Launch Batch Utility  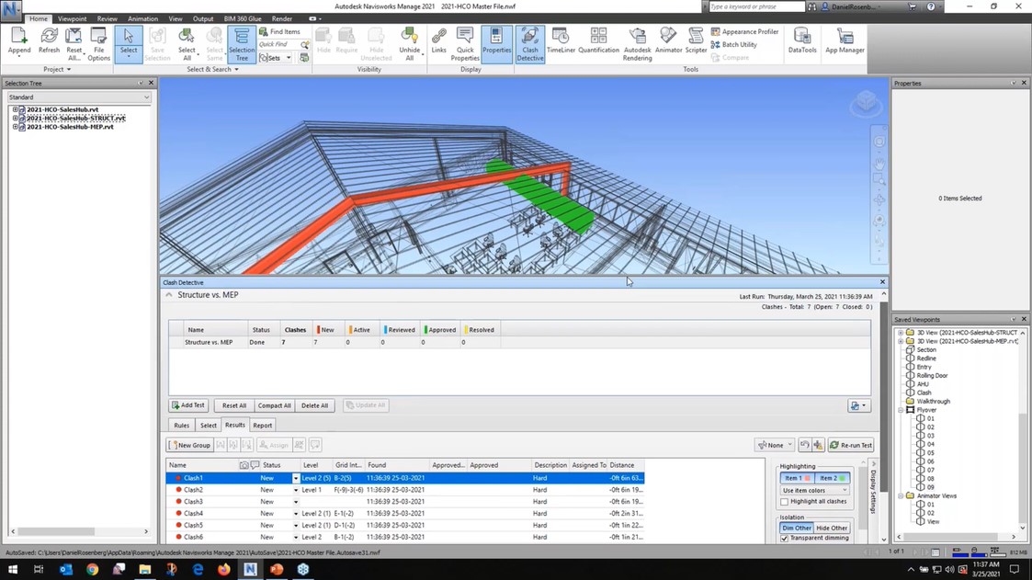pyautogui.click(x=734, y=45)
